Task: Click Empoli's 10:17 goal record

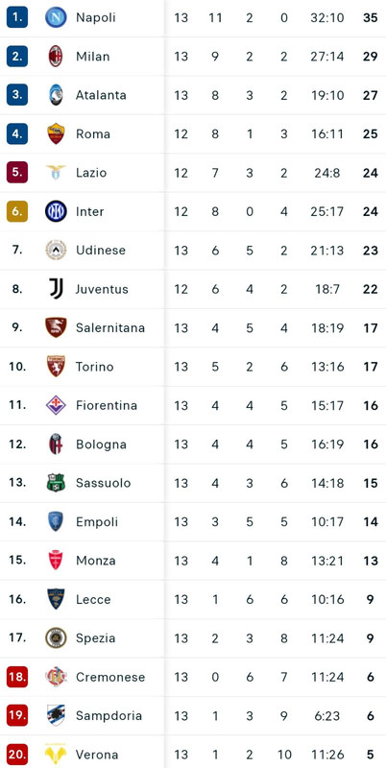Action: [327, 521]
